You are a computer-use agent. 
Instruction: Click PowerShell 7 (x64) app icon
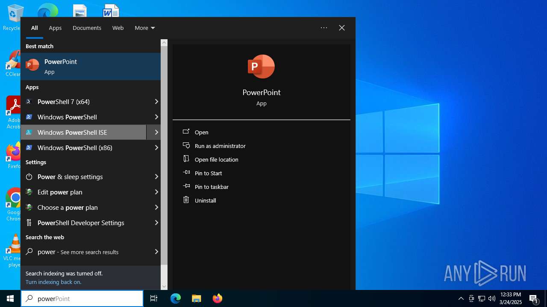click(x=29, y=101)
